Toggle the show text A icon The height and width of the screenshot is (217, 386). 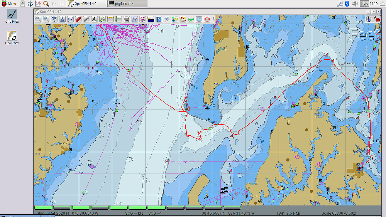pos(94,19)
